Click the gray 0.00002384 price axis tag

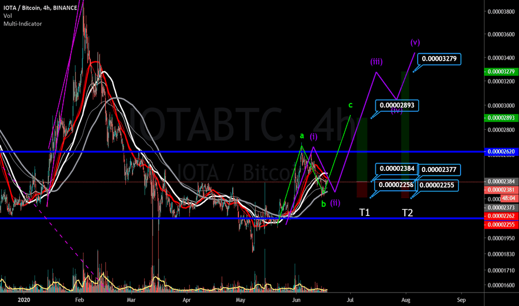[501, 181]
